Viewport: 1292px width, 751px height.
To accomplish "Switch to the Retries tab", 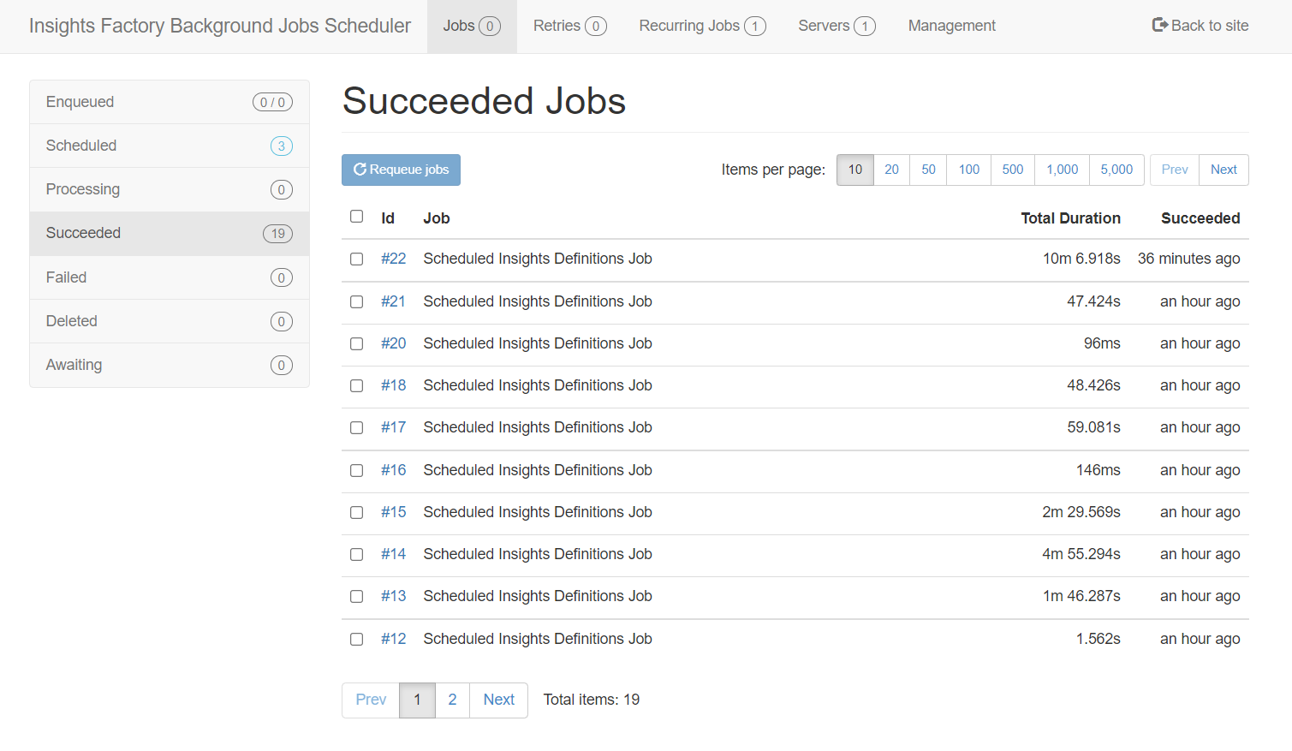I will pyautogui.click(x=569, y=26).
